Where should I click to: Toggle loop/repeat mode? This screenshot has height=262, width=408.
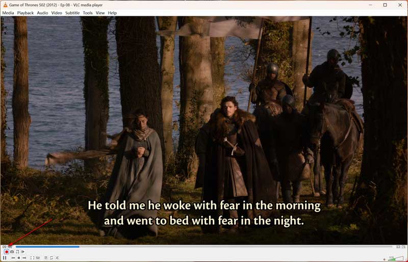point(52,258)
